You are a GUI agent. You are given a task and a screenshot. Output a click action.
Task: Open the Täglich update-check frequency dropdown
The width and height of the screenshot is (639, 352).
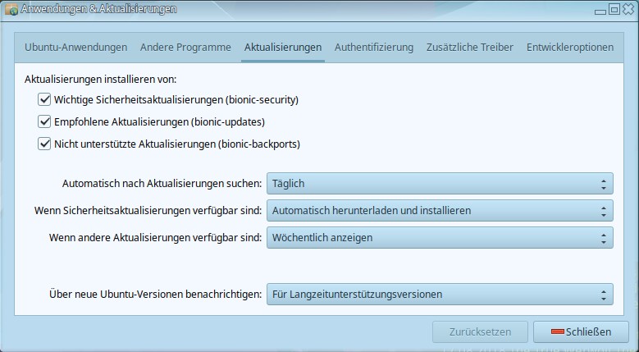(x=440, y=183)
